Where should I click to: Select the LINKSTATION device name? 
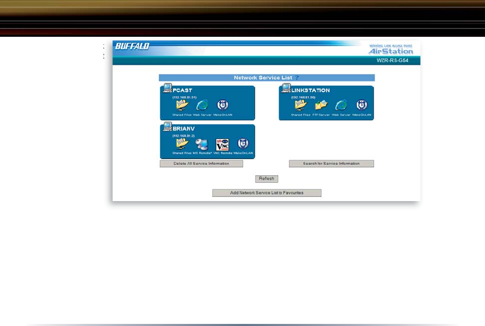310,90
